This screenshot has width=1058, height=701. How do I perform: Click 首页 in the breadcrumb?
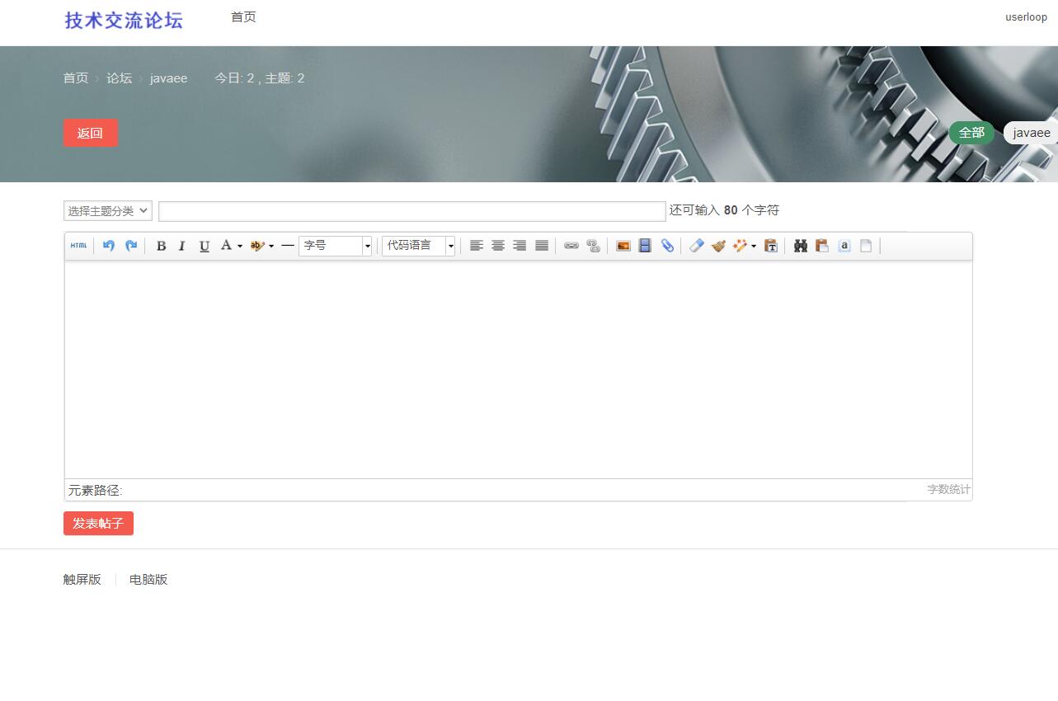pos(76,78)
